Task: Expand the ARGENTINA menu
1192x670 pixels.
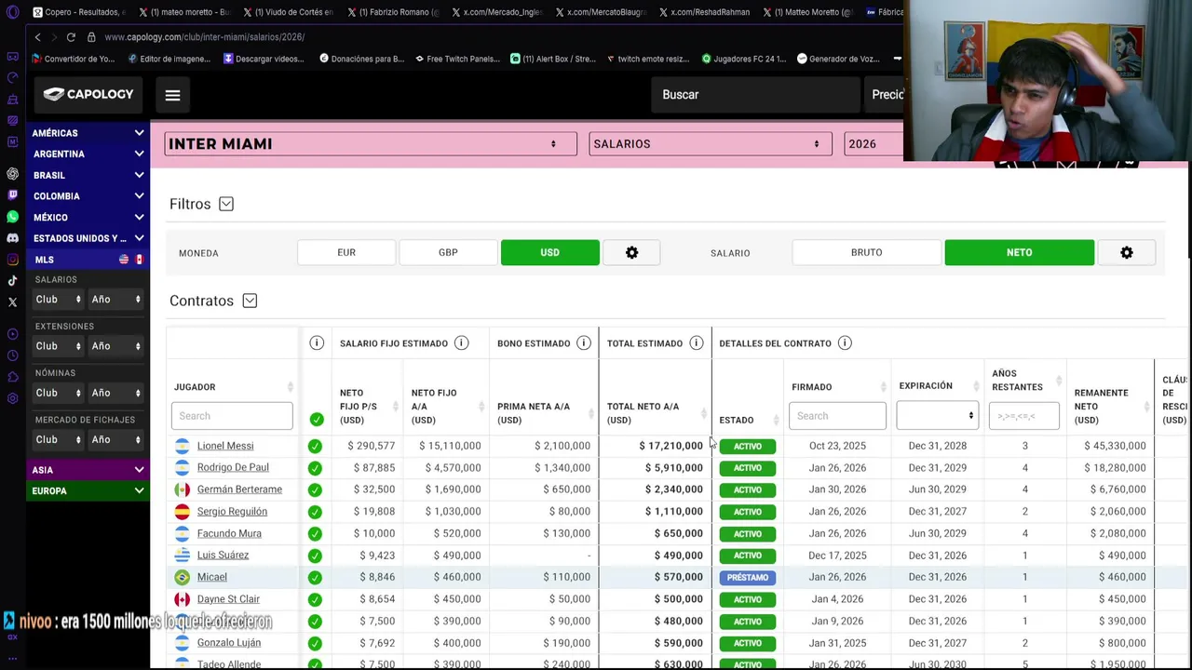Action: click(x=88, y=154)
